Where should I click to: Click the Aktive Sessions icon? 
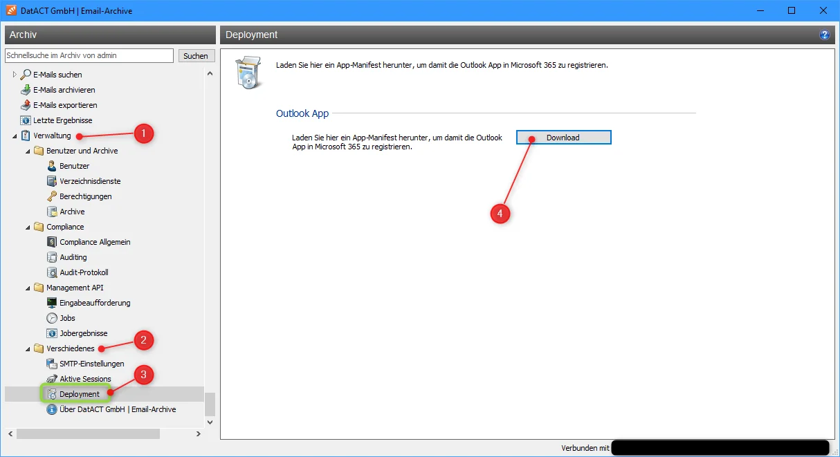52,379
